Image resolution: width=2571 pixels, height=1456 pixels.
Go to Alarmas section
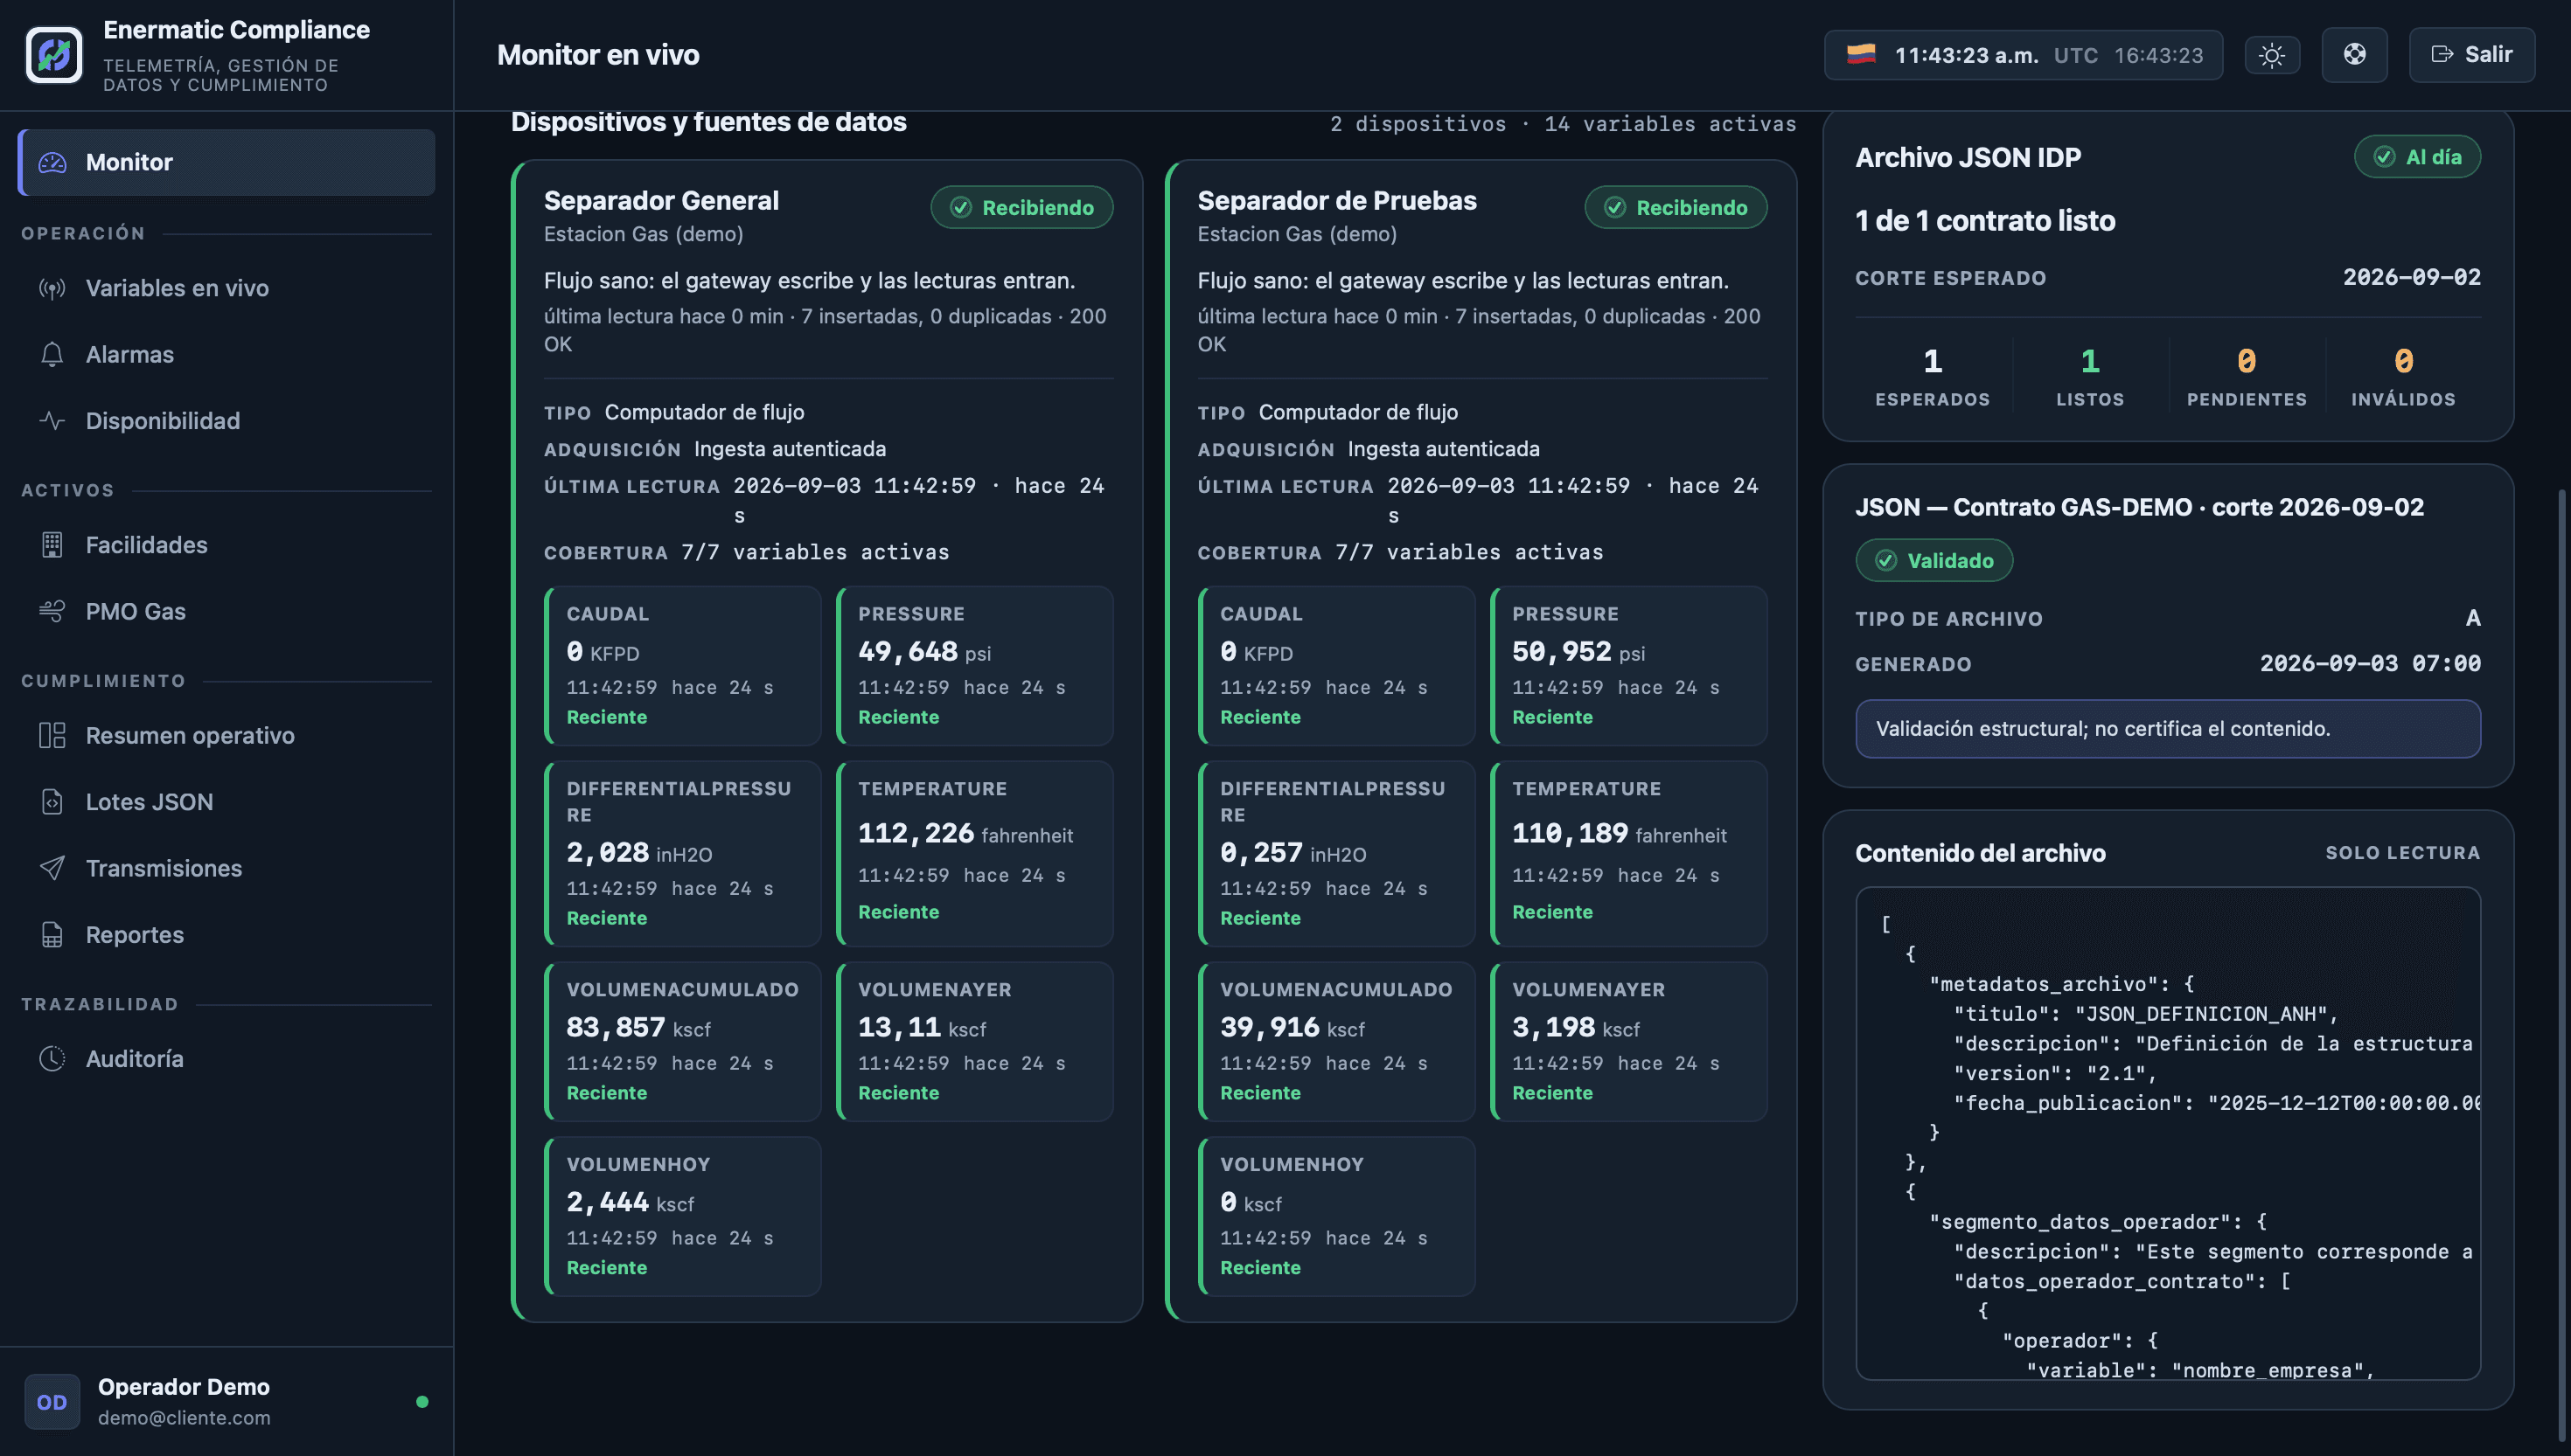[227, 354]
